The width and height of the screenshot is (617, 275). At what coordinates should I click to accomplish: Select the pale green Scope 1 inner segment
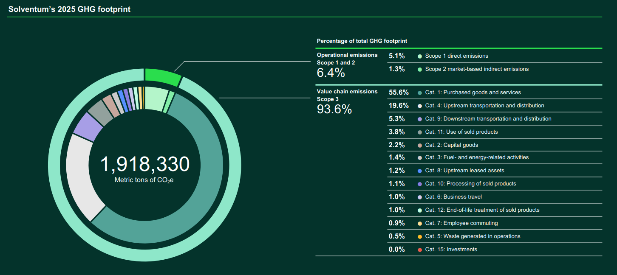click(155, 98)
